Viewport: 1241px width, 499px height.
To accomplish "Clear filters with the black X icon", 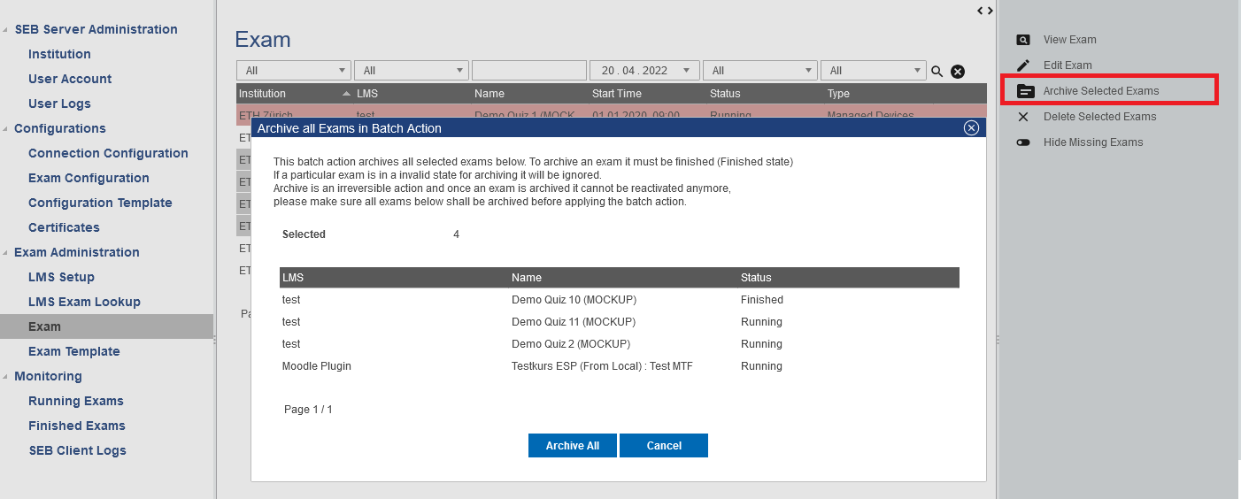I will [x=958, y=72].
